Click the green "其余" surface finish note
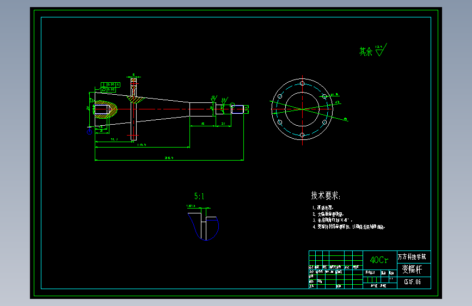Screen dimensions: 472x306 point(366,52)
